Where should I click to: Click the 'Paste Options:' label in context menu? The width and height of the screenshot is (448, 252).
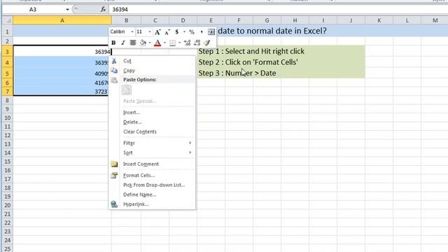pos(140,80)
